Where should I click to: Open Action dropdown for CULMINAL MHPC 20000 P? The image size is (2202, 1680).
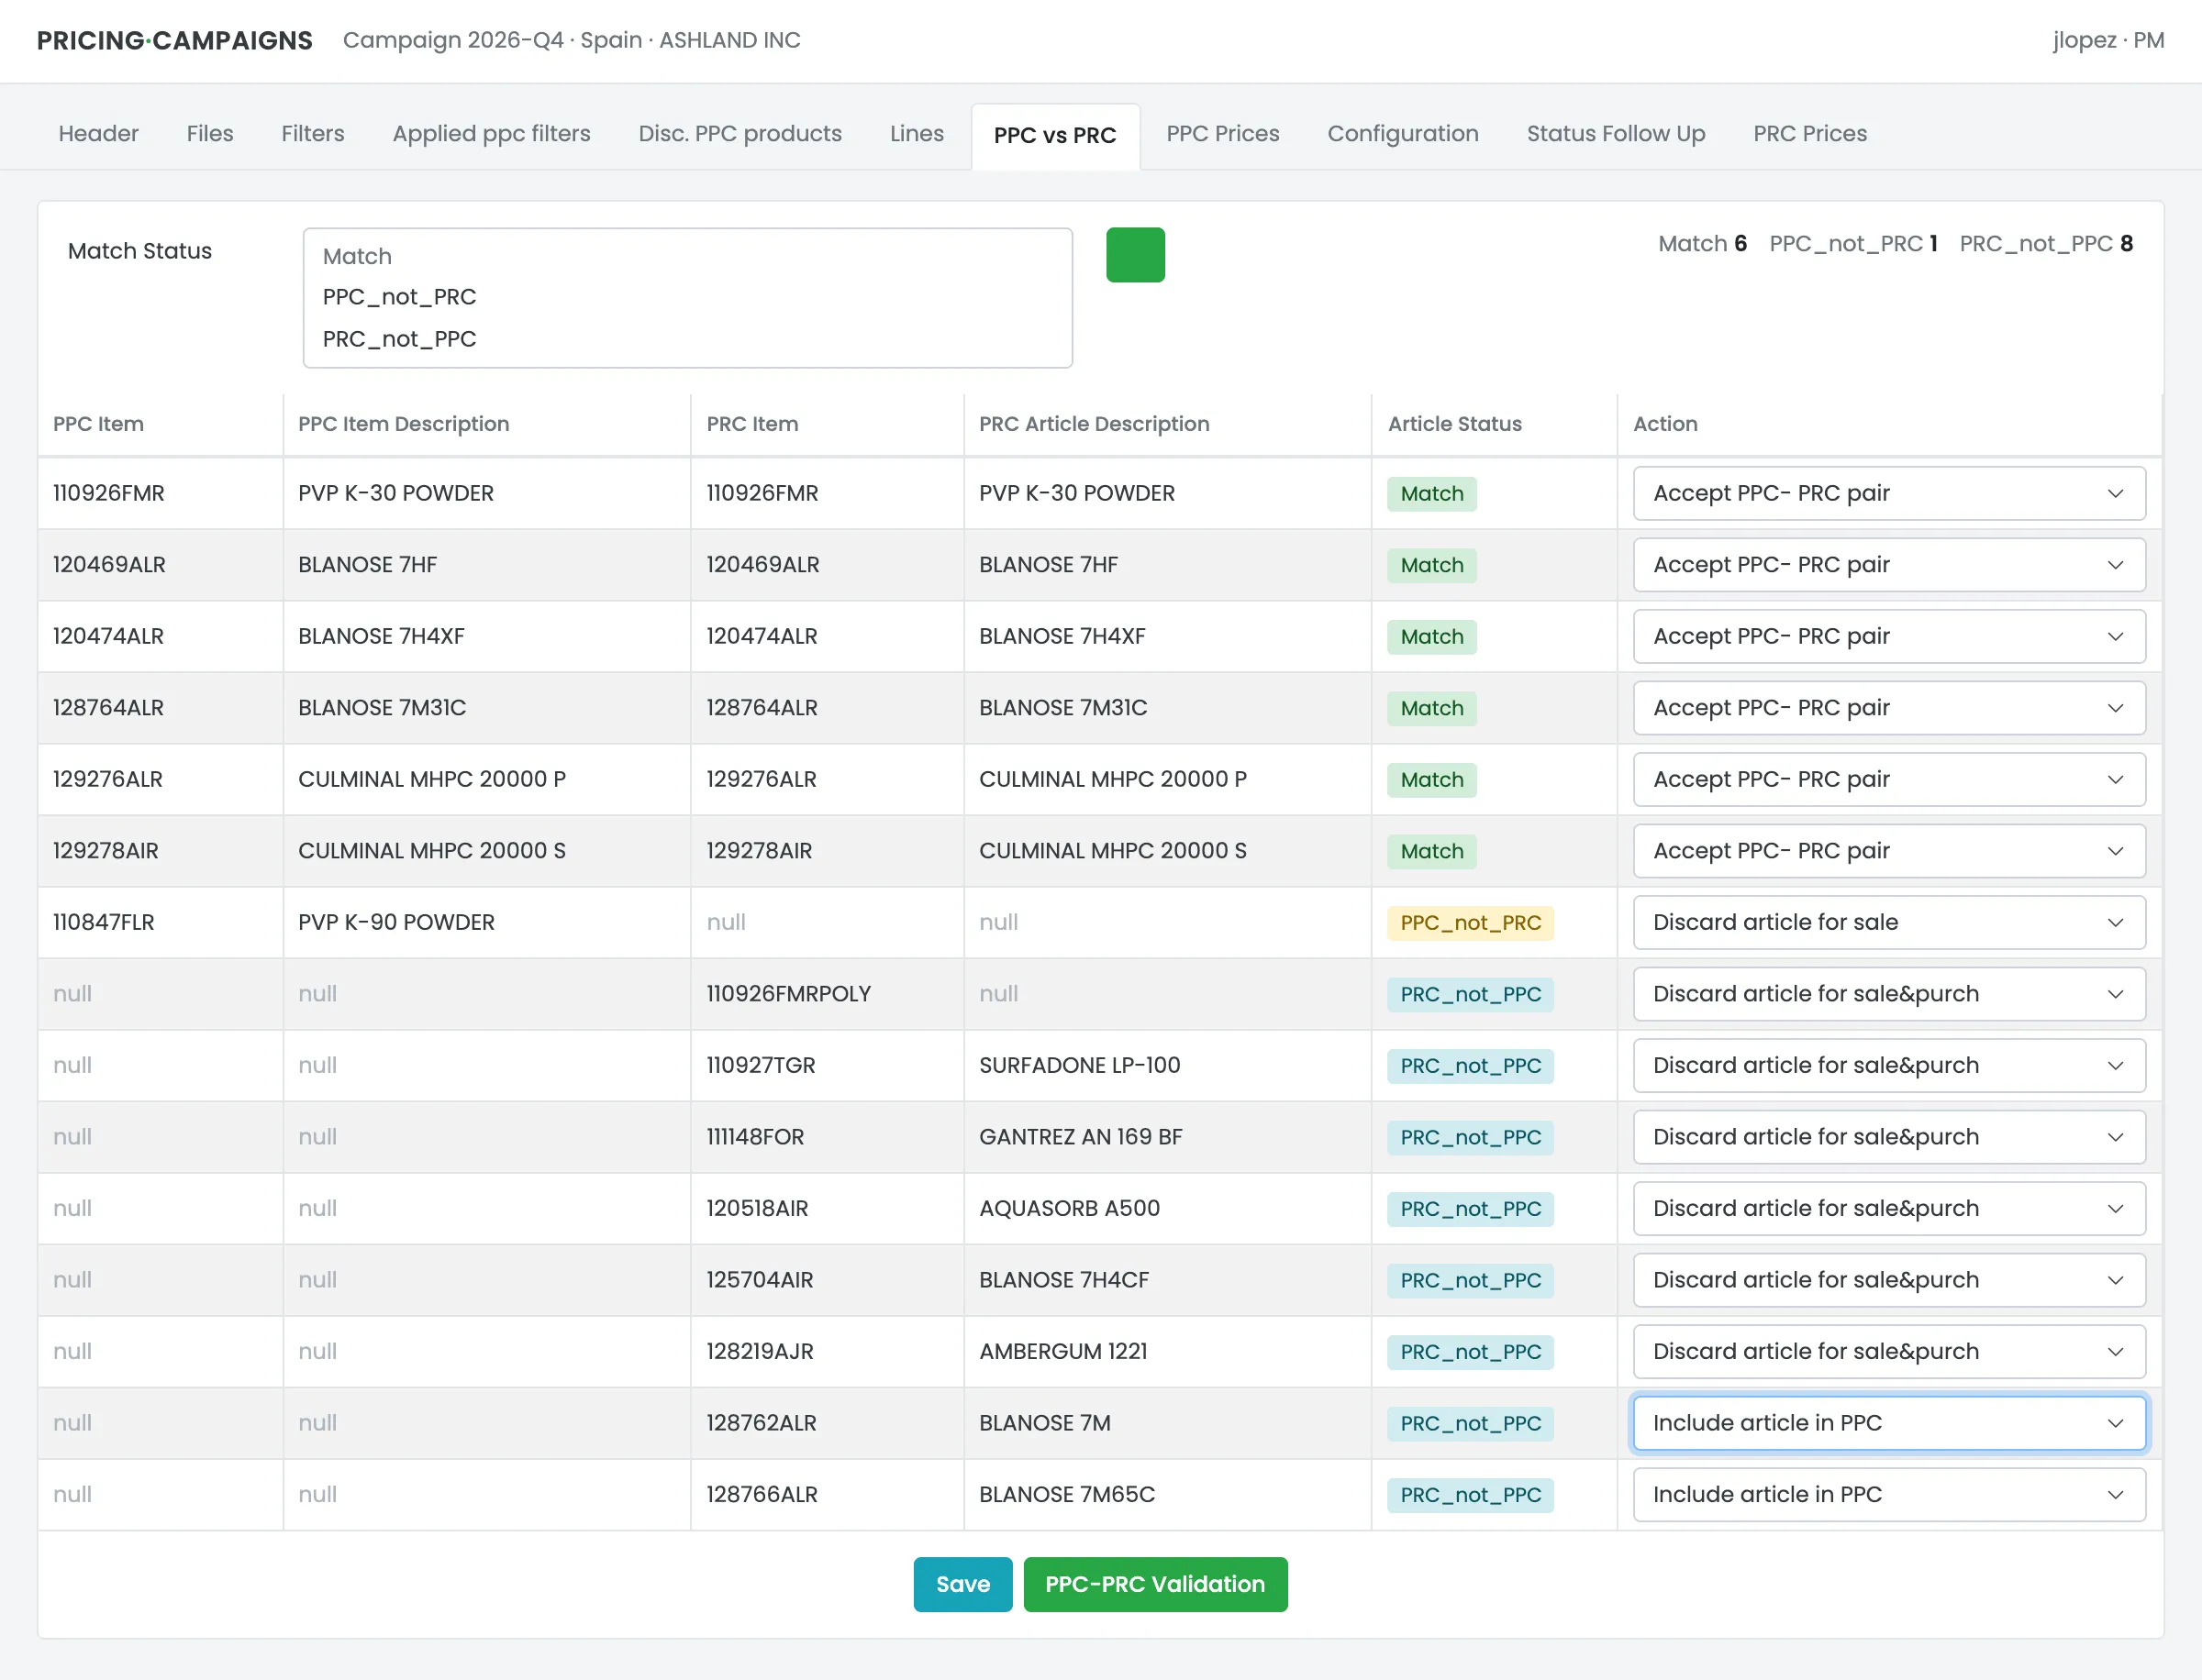[x=1889, y=780]
